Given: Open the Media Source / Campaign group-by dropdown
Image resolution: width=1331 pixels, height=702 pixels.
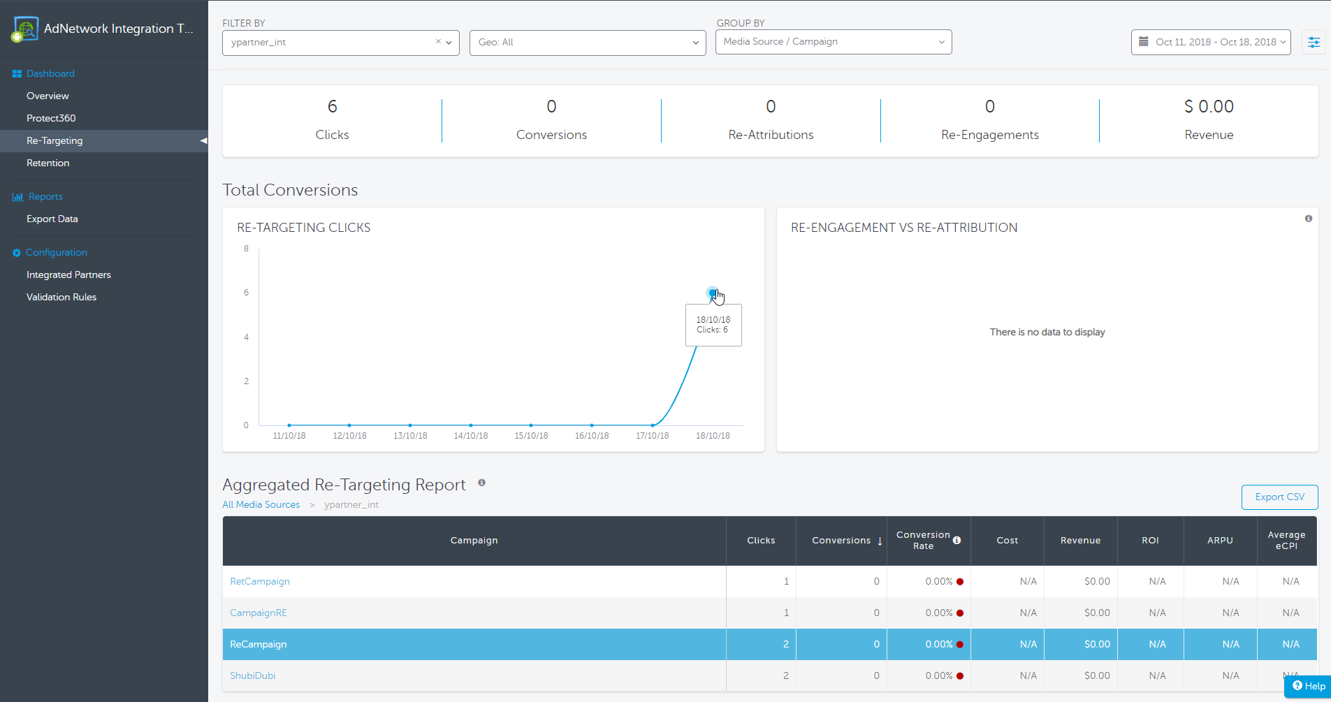Looking at the screenshot, I should point(833,42).
